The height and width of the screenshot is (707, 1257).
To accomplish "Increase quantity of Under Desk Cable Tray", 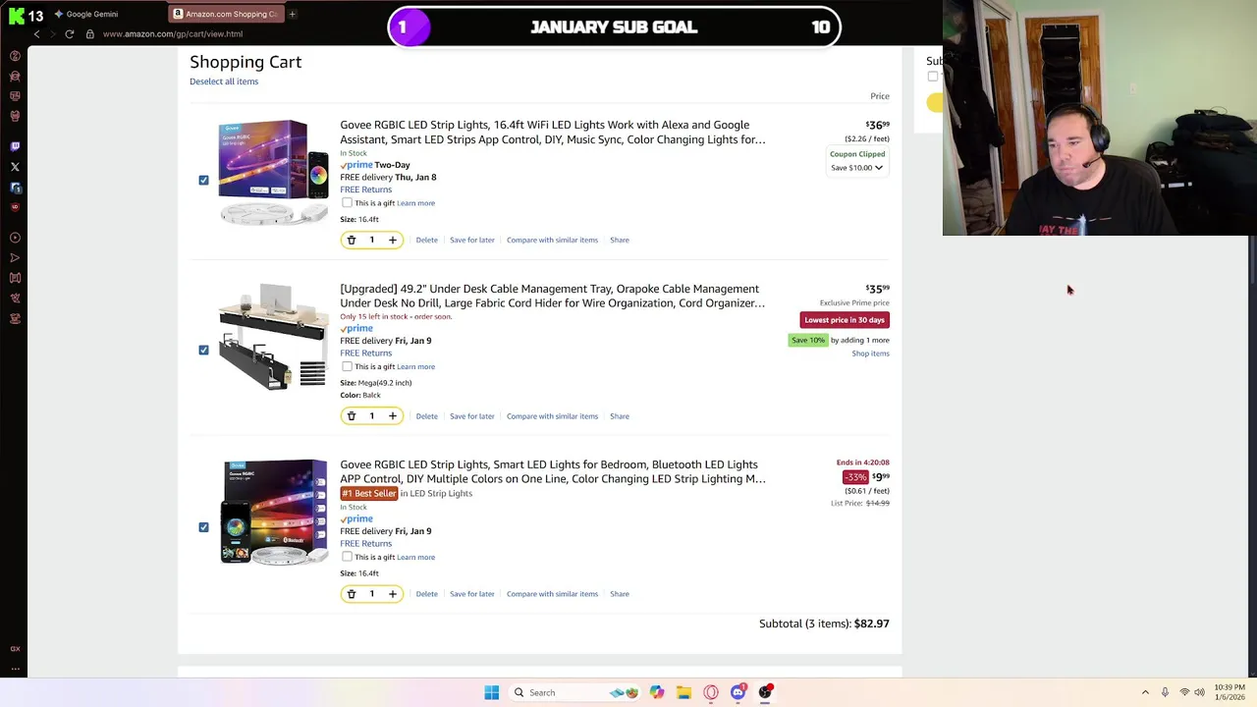I will tap(393, 416).
